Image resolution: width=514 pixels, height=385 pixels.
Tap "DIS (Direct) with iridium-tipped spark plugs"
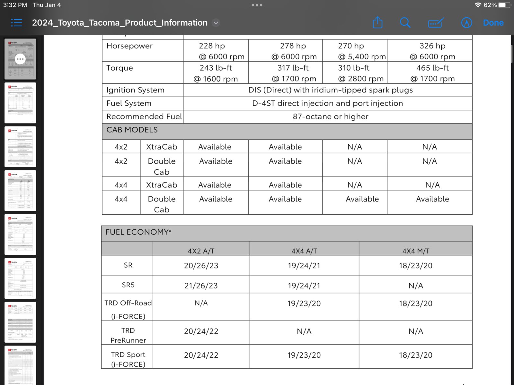pyautogui.click(x=331, y=90)
